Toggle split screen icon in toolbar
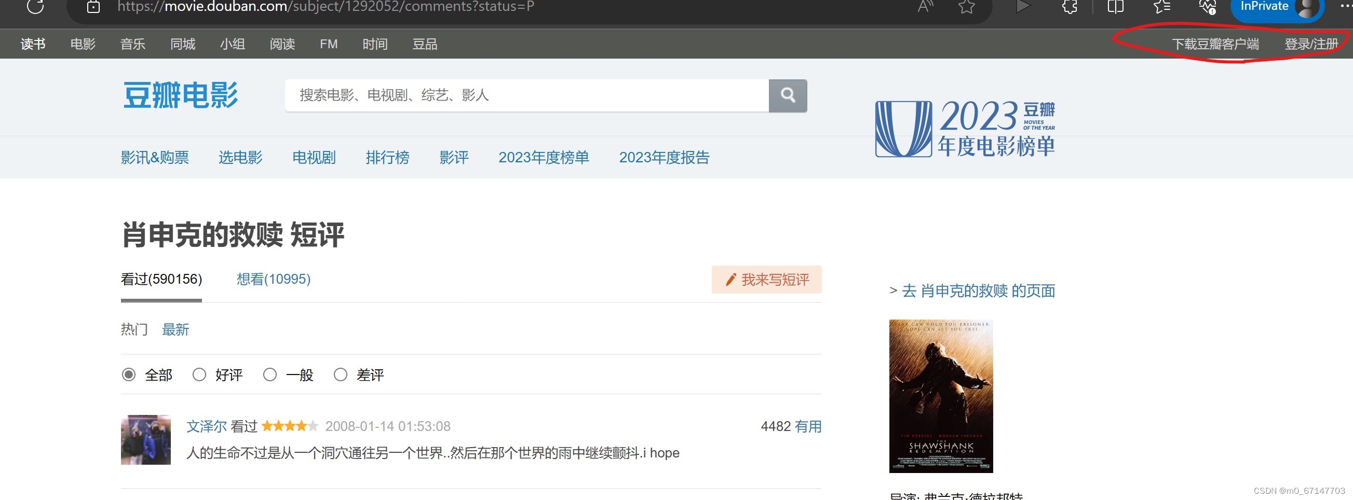The width and height of the screenshot is (1353, 500). point(1116,7)
